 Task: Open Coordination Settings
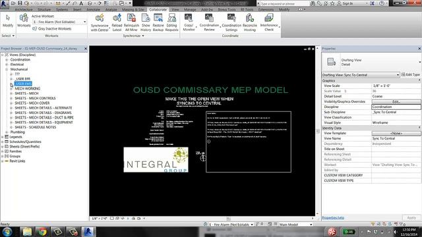pyautogui.click(x=231, y=23)
